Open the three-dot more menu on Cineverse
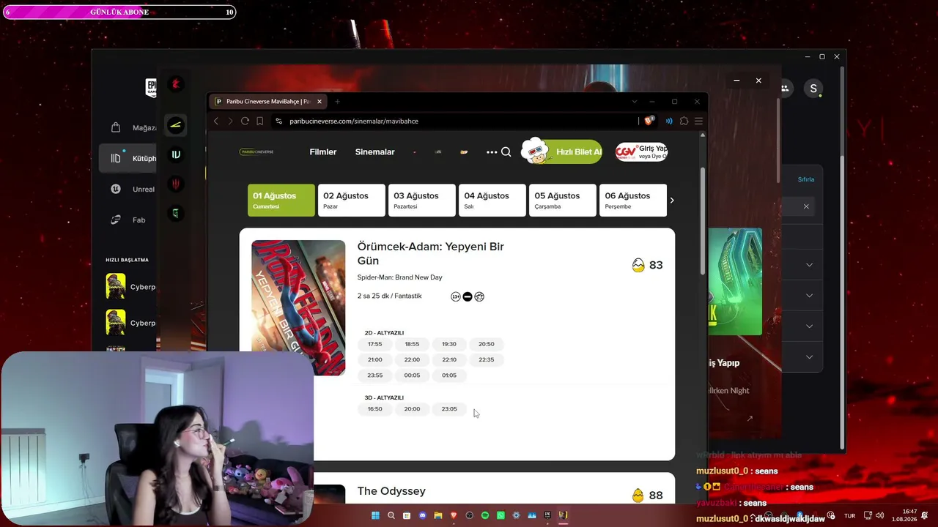 point(492,152)
